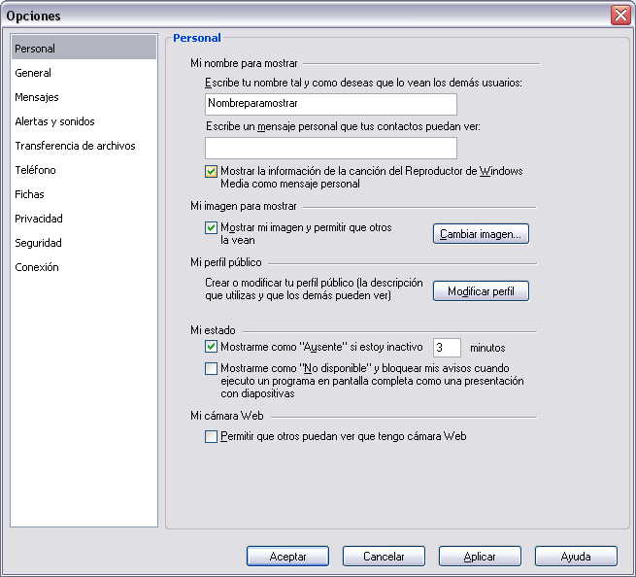Enable No disponible in full-screen checkbox
The image size is (636, 577).
pyautogui.click(x=211, y=368)
